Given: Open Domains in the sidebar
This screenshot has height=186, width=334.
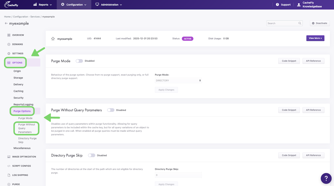Looking at the screenshot, I should pos(17,44).
